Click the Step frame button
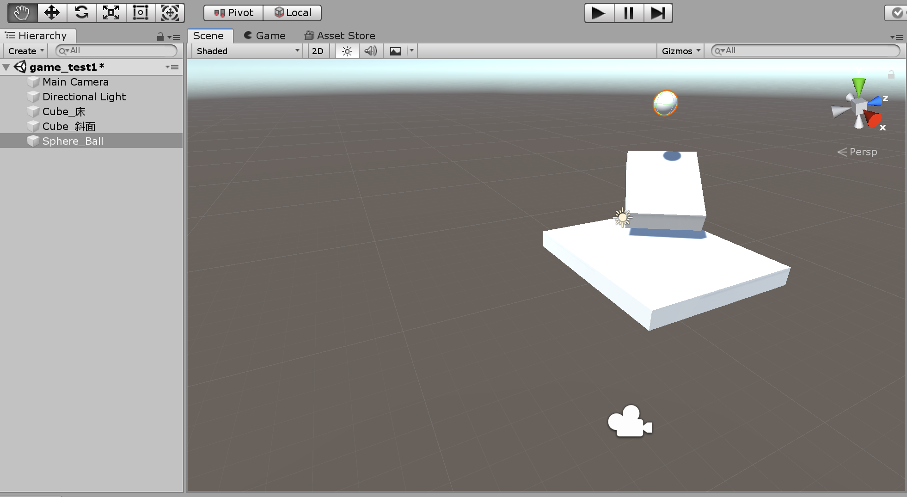Screen dimensions: 907x497 click(658, 13)
